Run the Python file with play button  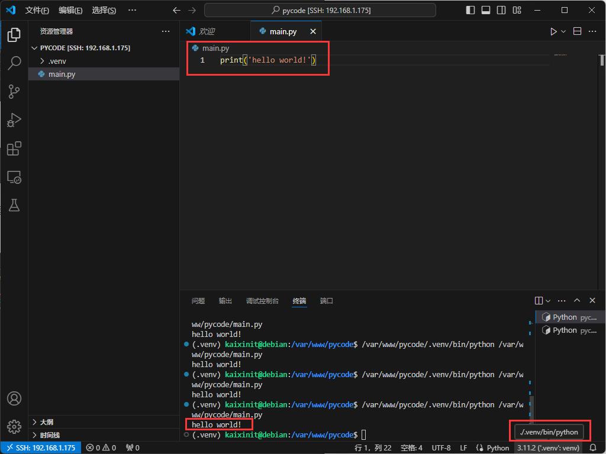(x=553, y=31)
